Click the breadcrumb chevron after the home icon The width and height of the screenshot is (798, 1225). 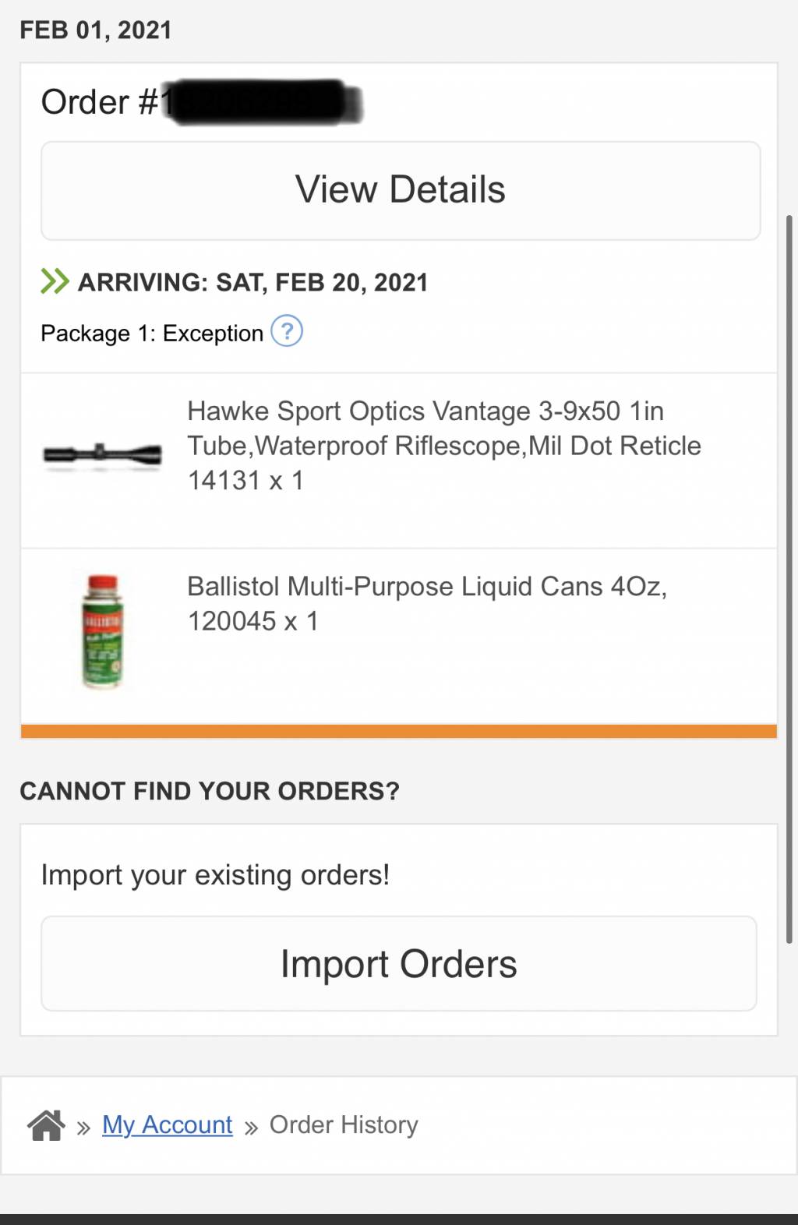coord(84,1128)
